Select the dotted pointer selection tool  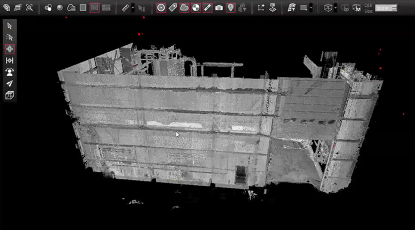[x=9, y=37]
